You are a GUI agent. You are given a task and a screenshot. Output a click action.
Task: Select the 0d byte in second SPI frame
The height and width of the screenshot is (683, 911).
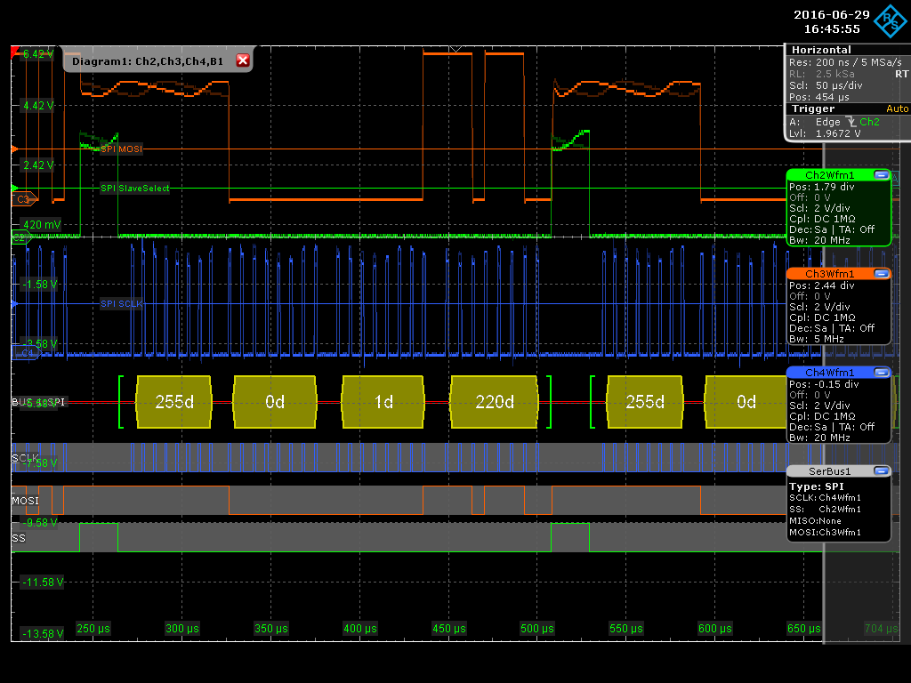point(746,402)
